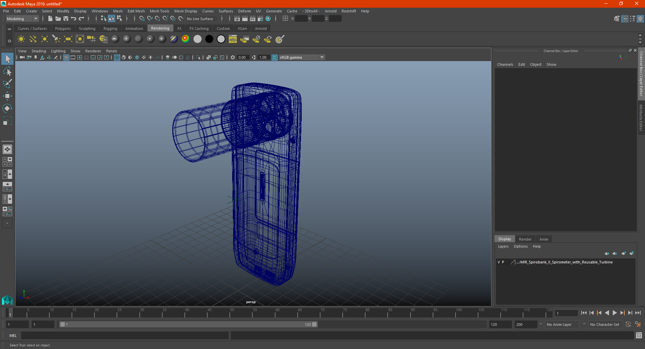The width and height of the screenshot is (645, 349).
Task: Toggle the P playback box of MIR_Spirobank layer
Action: click(503, 262)
